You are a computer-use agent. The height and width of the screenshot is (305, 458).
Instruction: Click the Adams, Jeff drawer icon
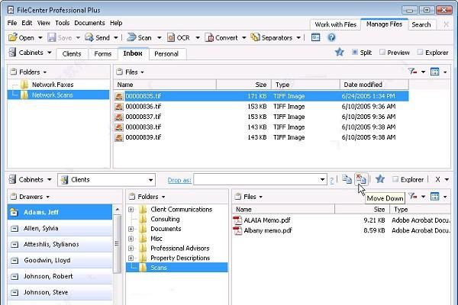click(14, 212)
